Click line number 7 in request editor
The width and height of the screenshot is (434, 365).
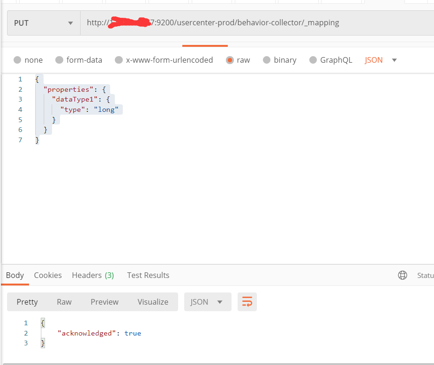tap(20, 140)
